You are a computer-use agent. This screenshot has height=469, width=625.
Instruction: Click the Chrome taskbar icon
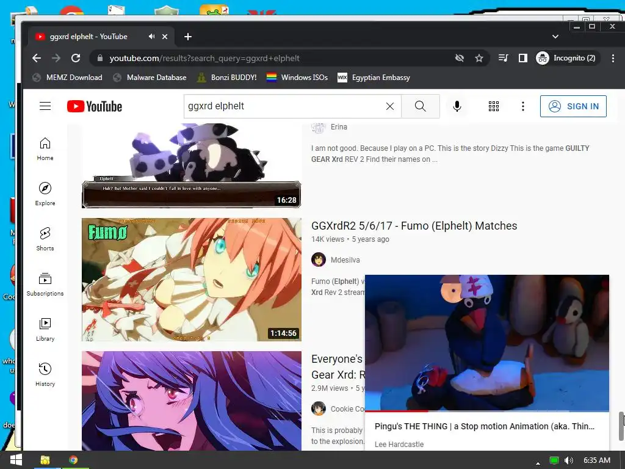pyautogui.click(x=73, y=460)
